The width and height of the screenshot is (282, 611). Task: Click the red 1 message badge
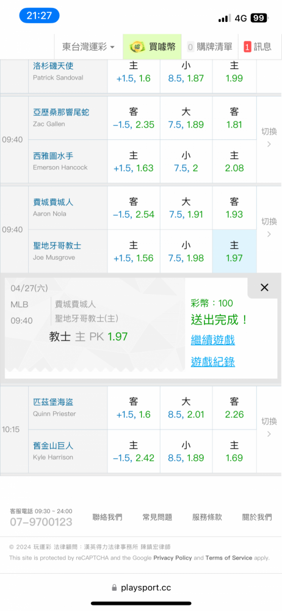pyautogui.click(x=247, y=47)
